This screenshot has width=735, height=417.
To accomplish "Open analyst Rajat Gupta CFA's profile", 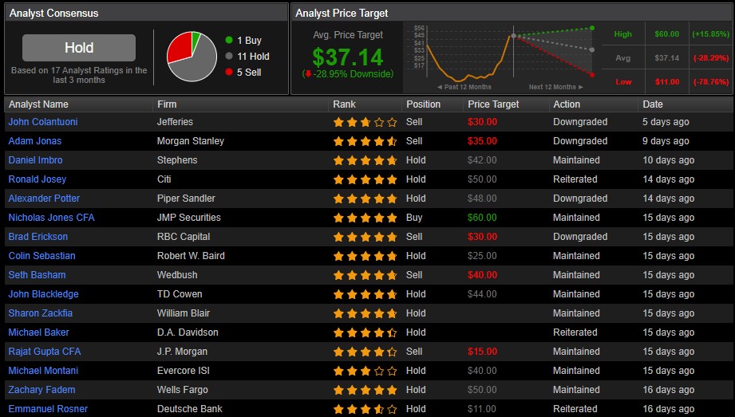I will (x=45, y=352).
